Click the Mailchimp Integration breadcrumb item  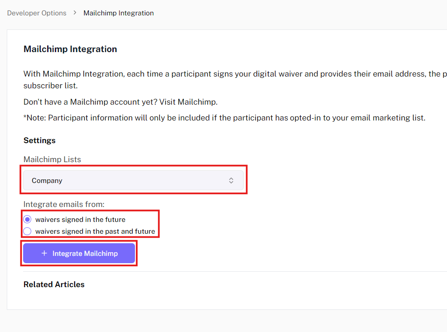[x=119, y=13]
